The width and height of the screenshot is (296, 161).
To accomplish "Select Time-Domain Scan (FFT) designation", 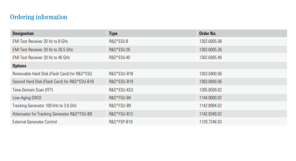I will pyautogui.click(x=33, y=90).
